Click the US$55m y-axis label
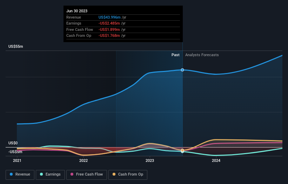288x184 pixels. pos(16,46)
